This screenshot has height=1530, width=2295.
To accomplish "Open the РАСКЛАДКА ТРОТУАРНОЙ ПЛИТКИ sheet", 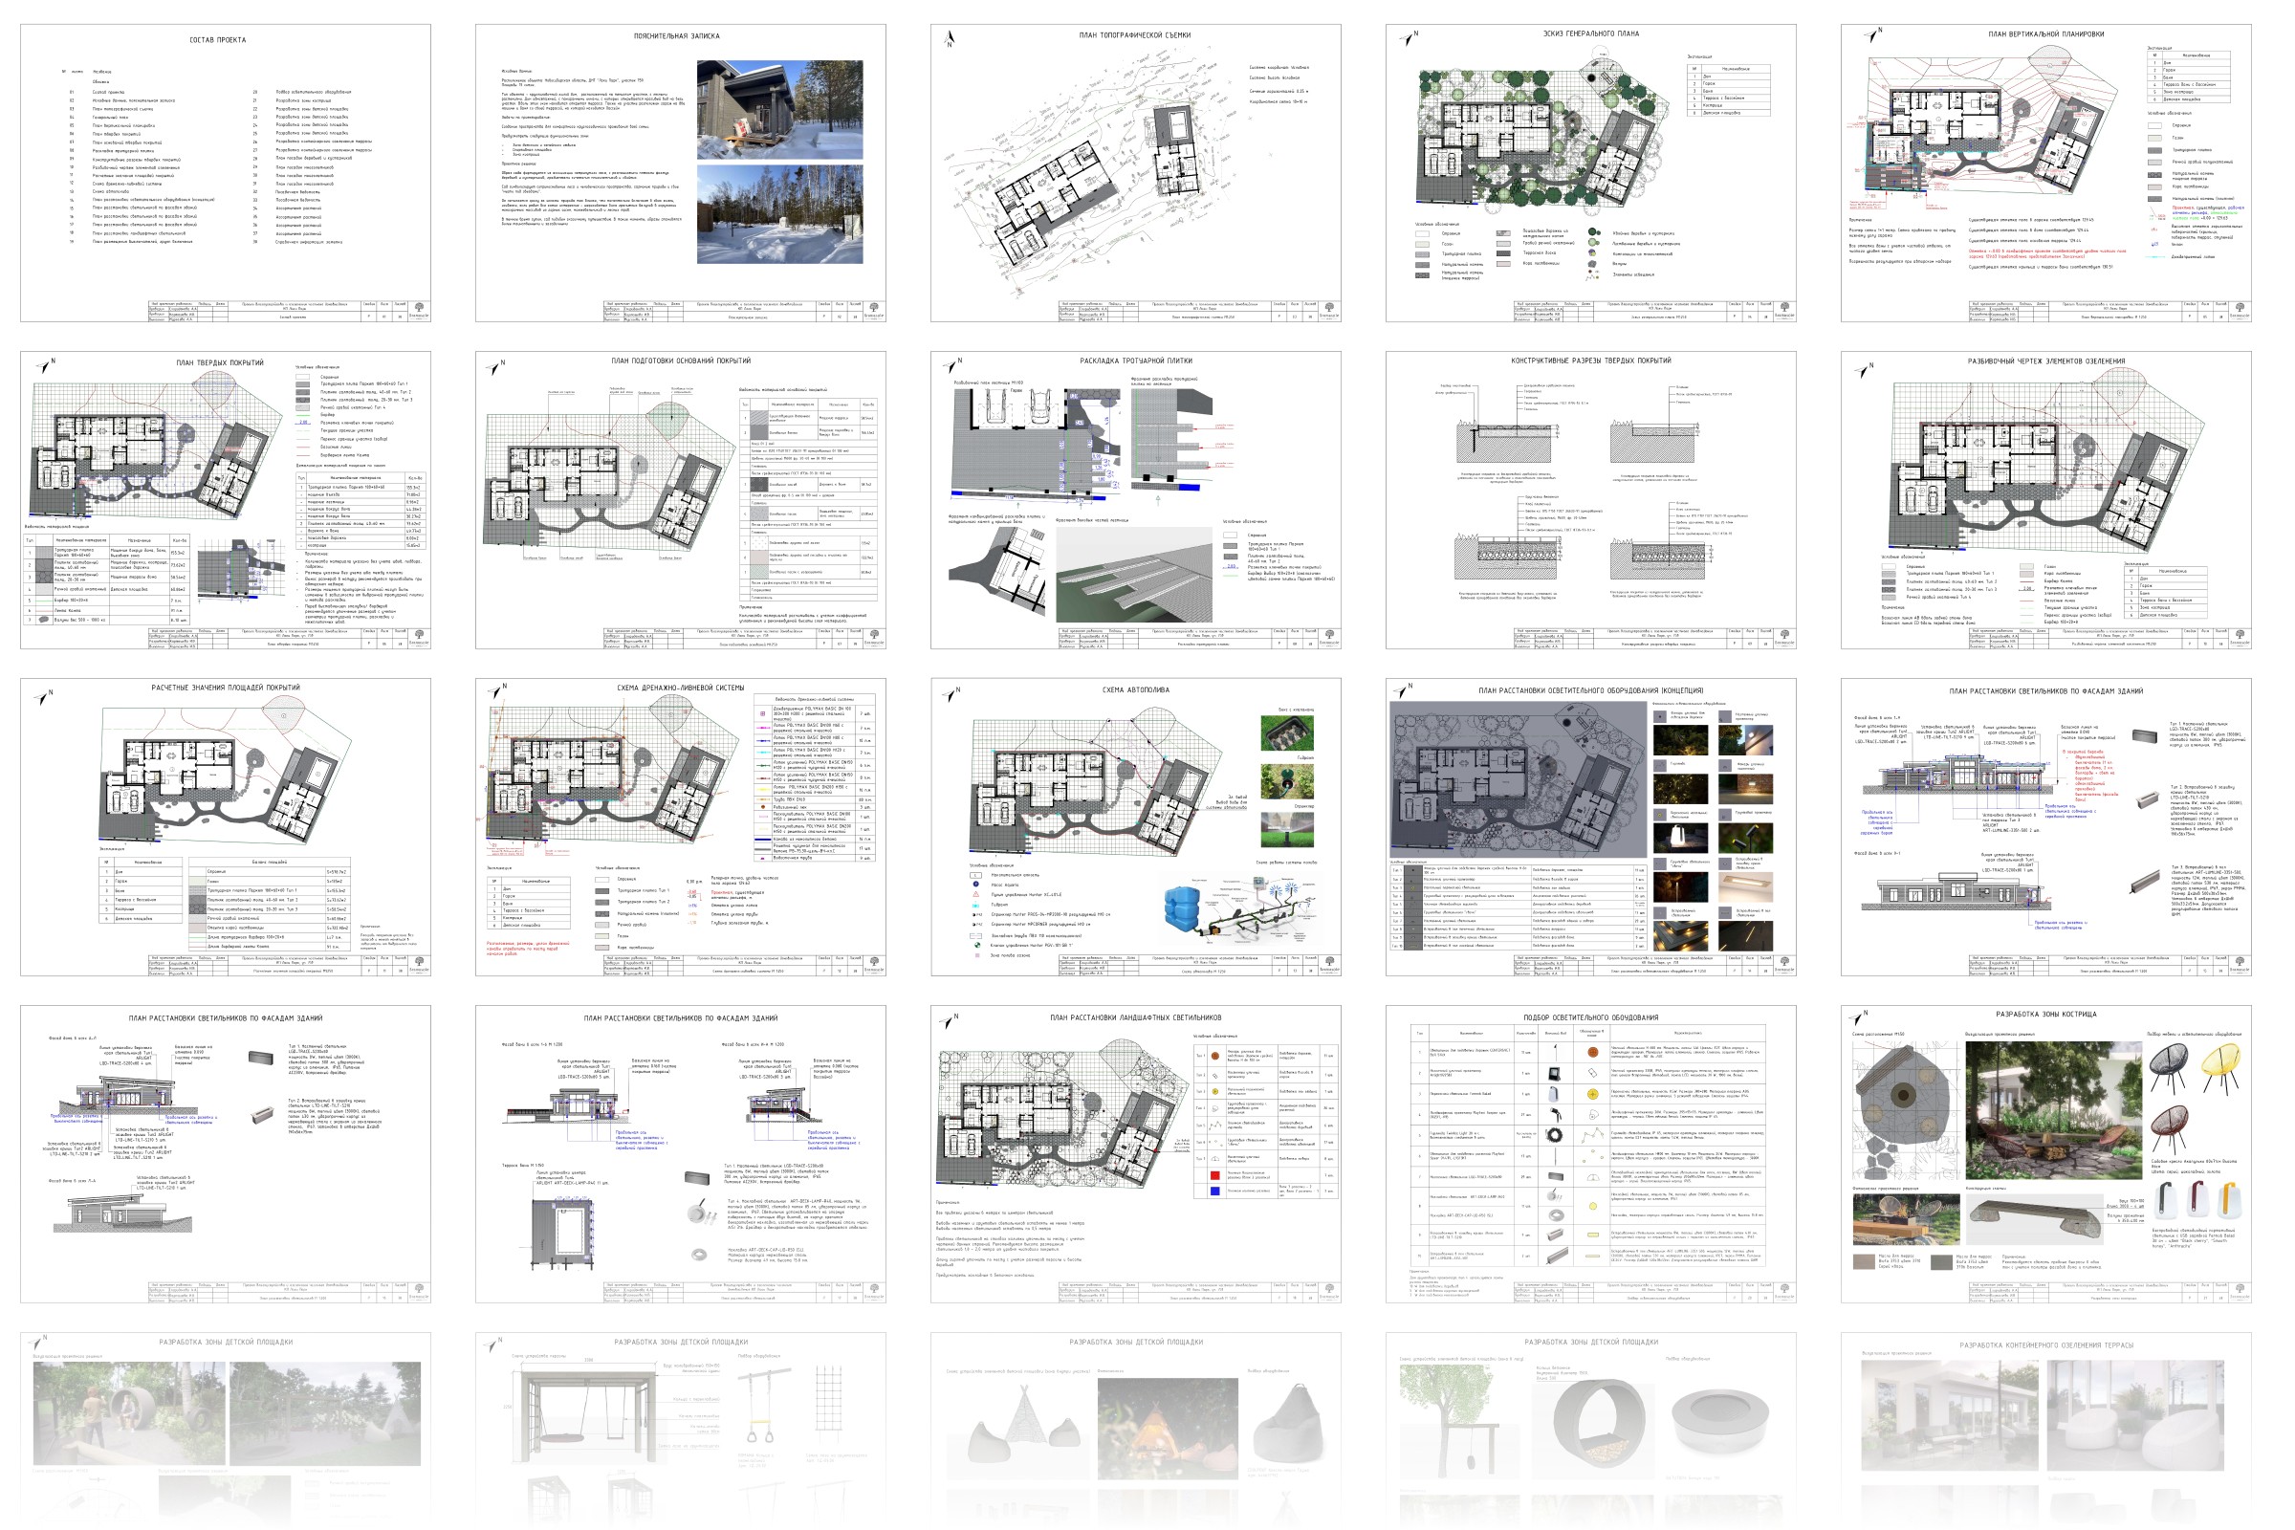I will click(1135, 499).
